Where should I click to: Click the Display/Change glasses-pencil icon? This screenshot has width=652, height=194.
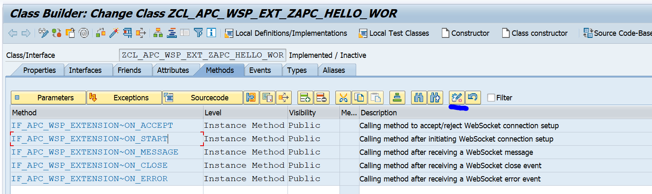click(x=43, y=33)
